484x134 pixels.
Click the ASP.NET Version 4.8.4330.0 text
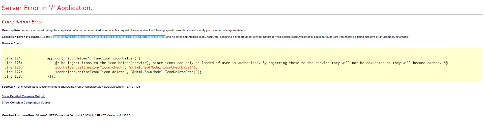112,115
